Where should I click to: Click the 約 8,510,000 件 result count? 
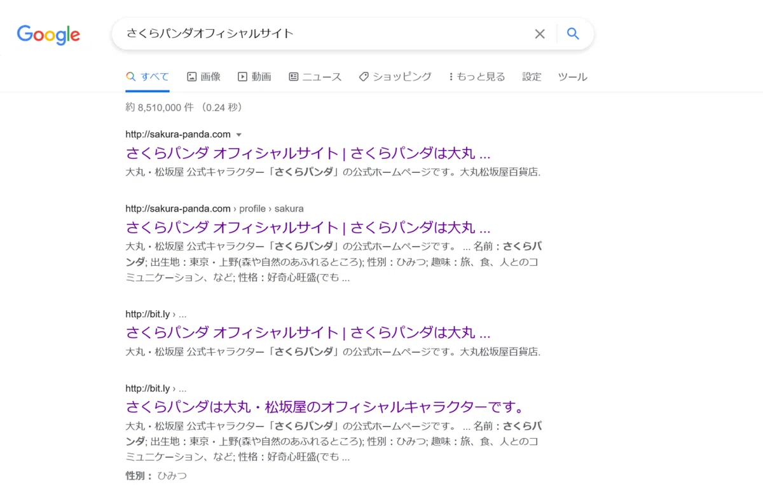160,107
